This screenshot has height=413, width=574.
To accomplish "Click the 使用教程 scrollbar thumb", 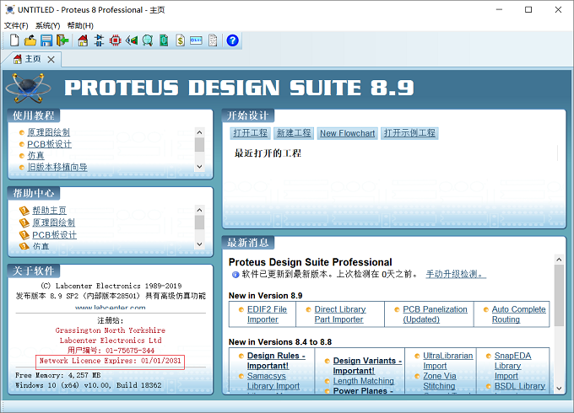I will click(x=199, y=145).
